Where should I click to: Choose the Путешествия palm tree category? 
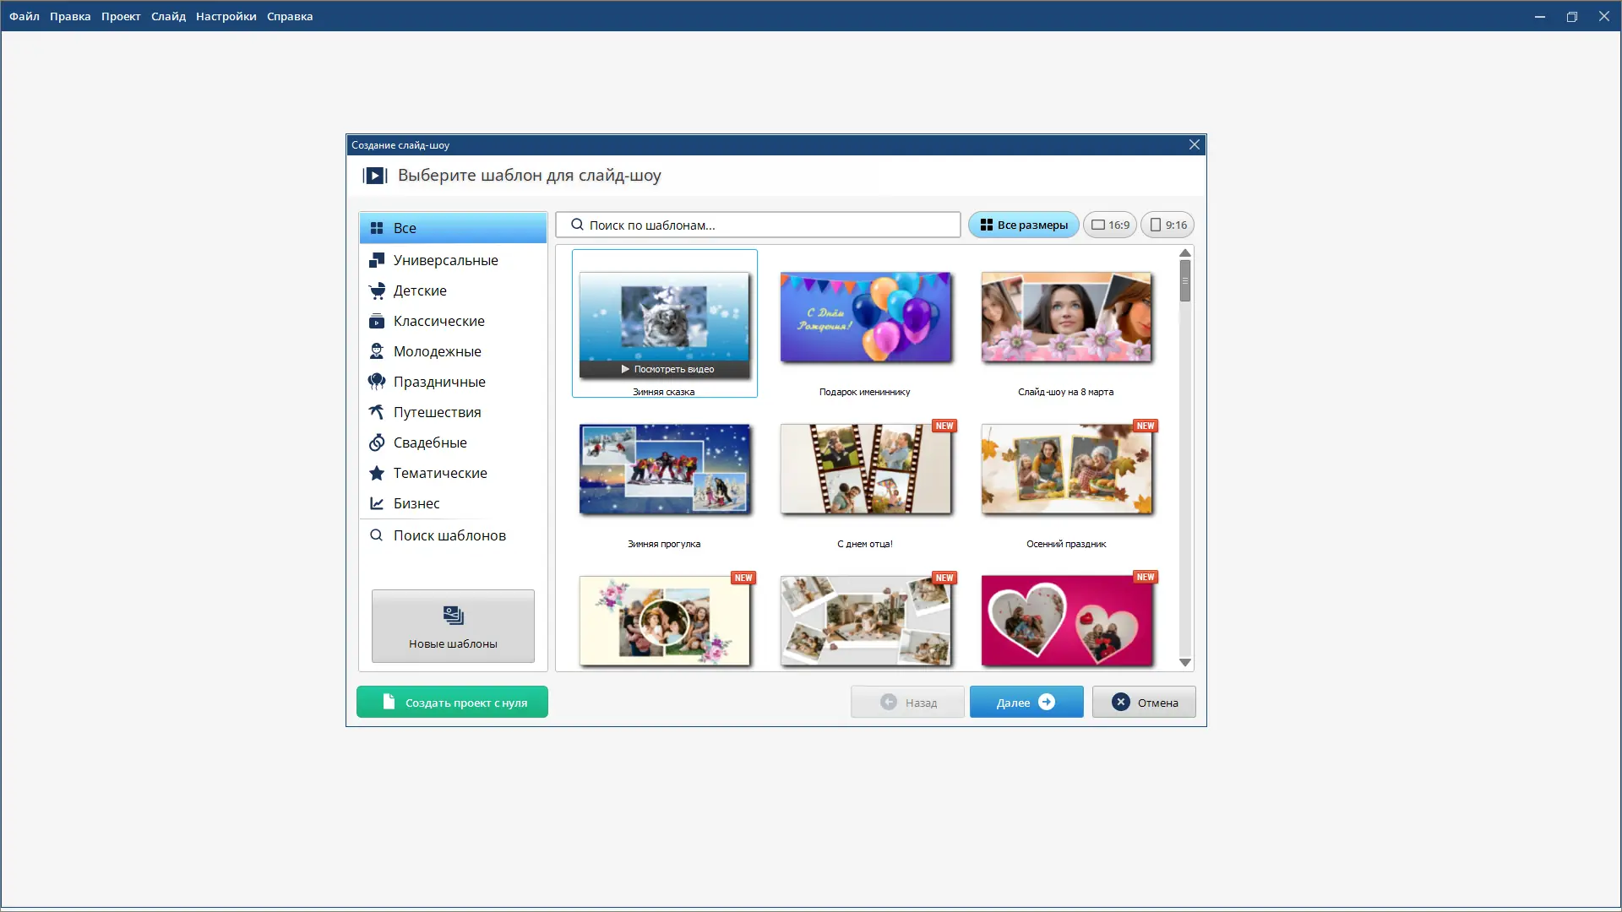point(436,412)
